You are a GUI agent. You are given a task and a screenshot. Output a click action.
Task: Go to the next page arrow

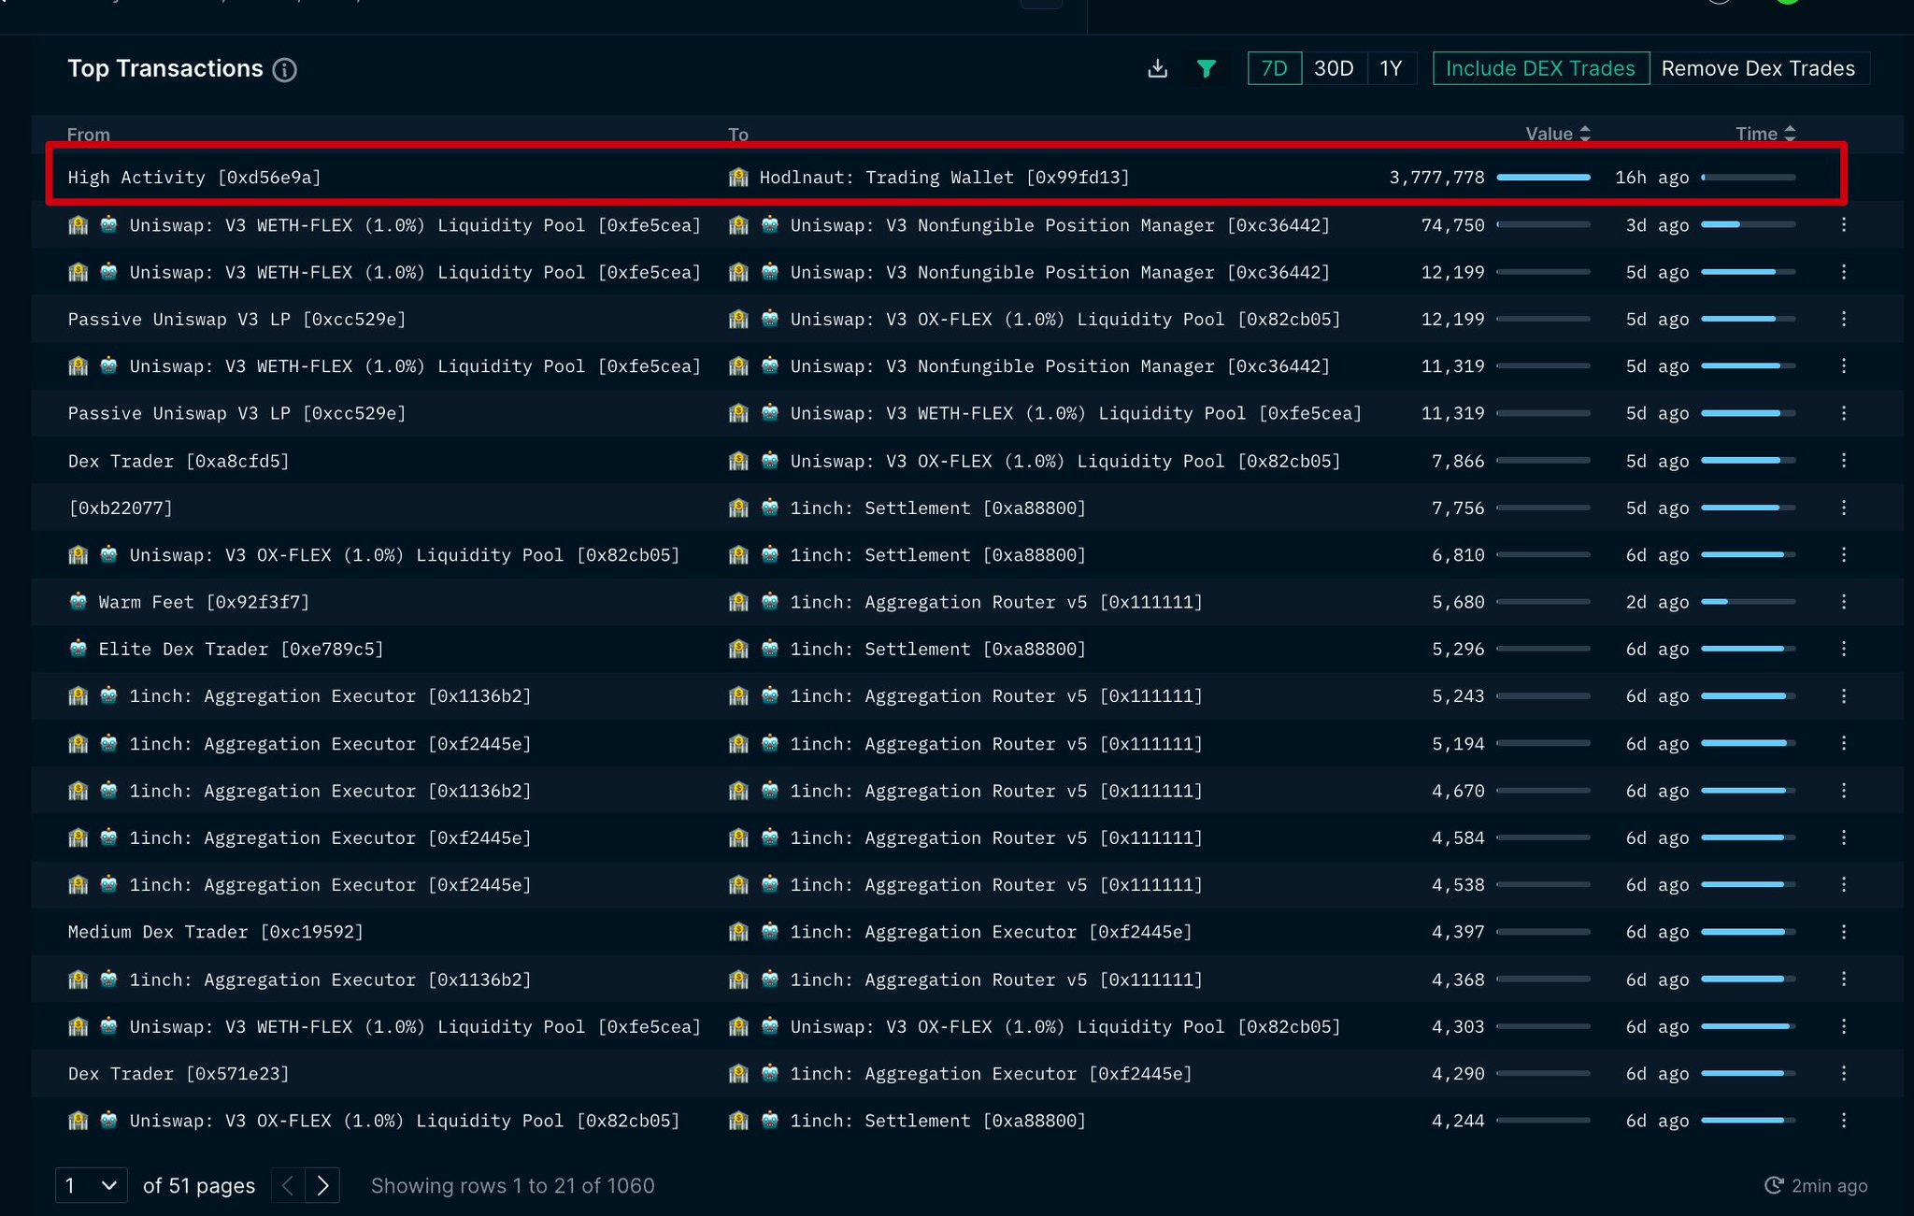pyautogui.click(x=322, y=1185)
